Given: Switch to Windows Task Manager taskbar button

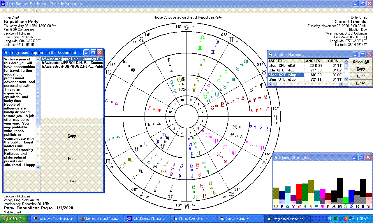Looking at the screenshot, I should tap(54, 219).
